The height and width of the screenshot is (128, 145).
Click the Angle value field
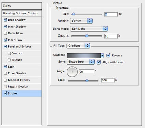pos(87,72)
